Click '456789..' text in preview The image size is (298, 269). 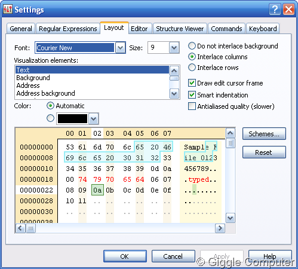click(200, 169)
